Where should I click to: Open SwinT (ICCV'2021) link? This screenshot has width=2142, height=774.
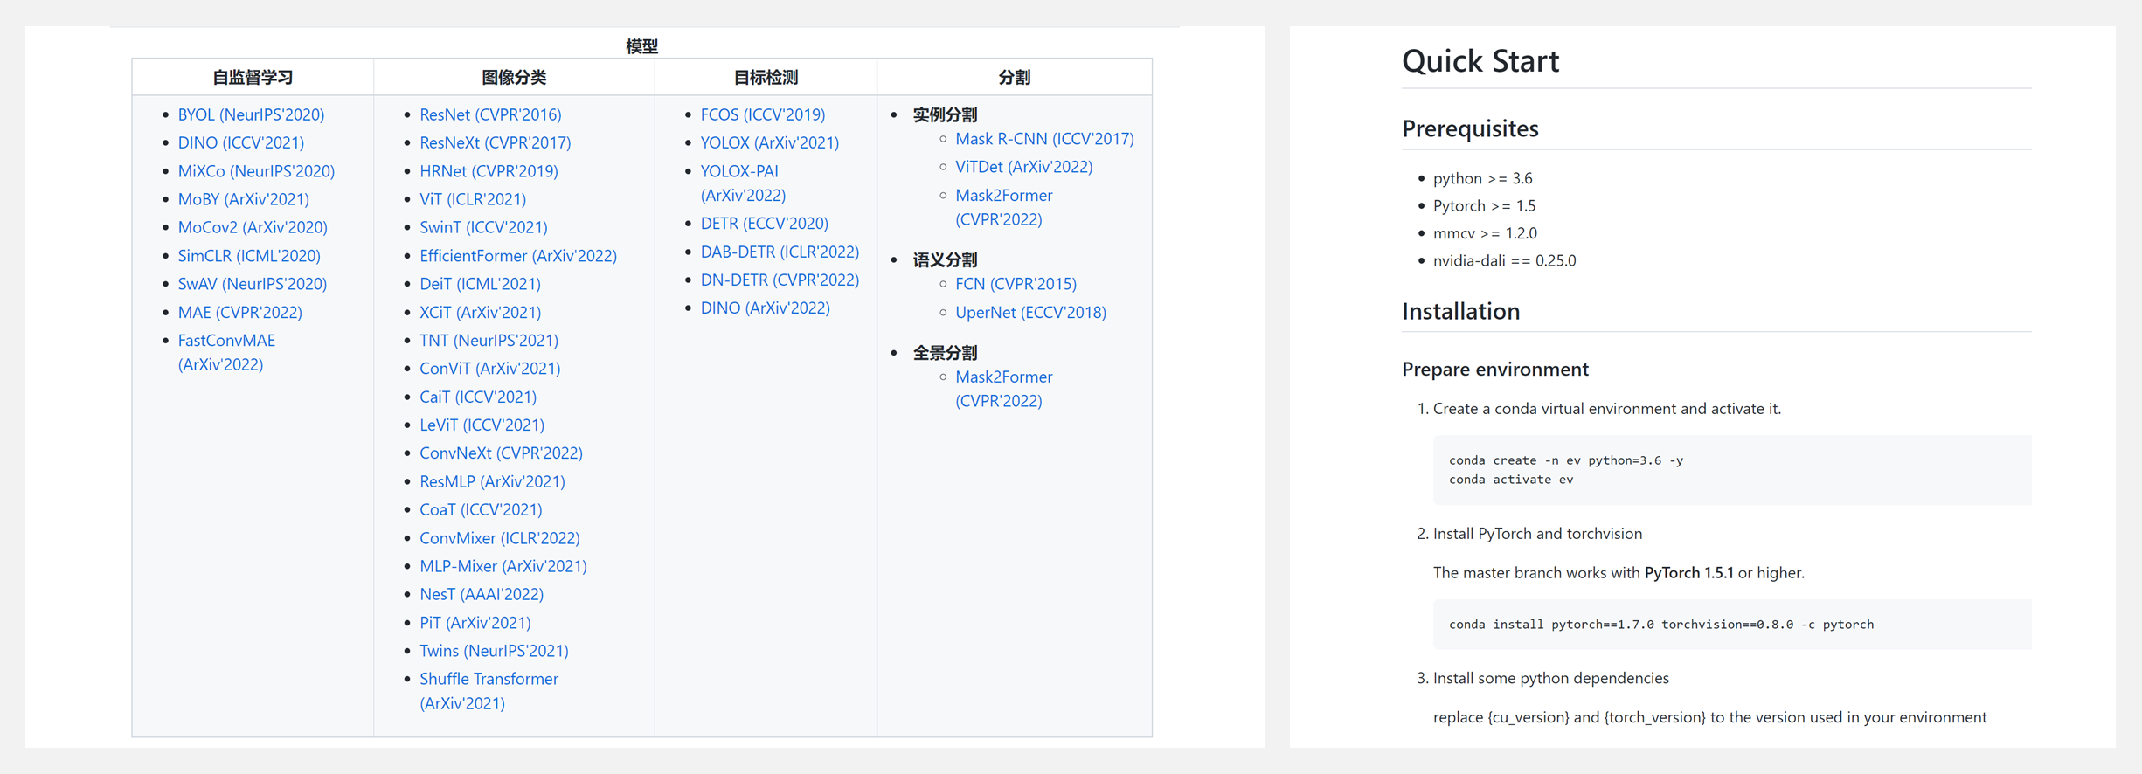pos(483,227)
